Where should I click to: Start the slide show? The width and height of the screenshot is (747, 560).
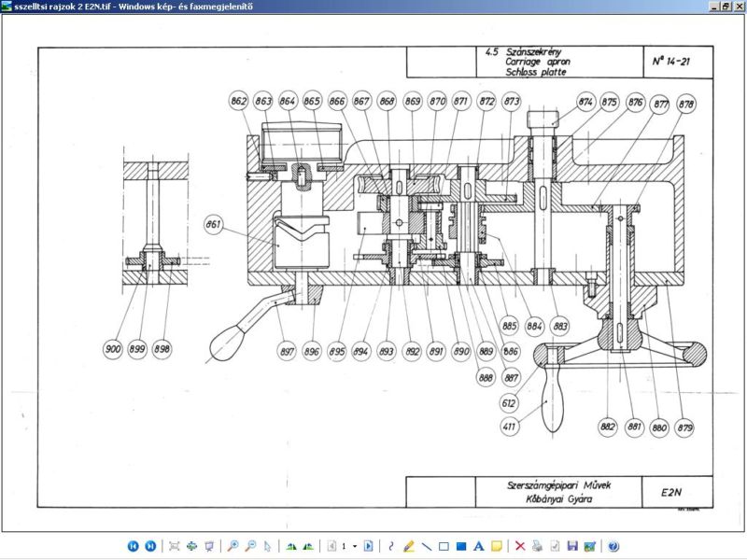click(209, 546)
